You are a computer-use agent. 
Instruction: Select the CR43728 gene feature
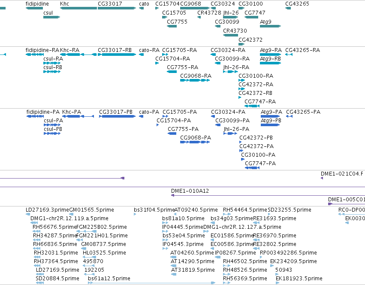coord(199,17)
